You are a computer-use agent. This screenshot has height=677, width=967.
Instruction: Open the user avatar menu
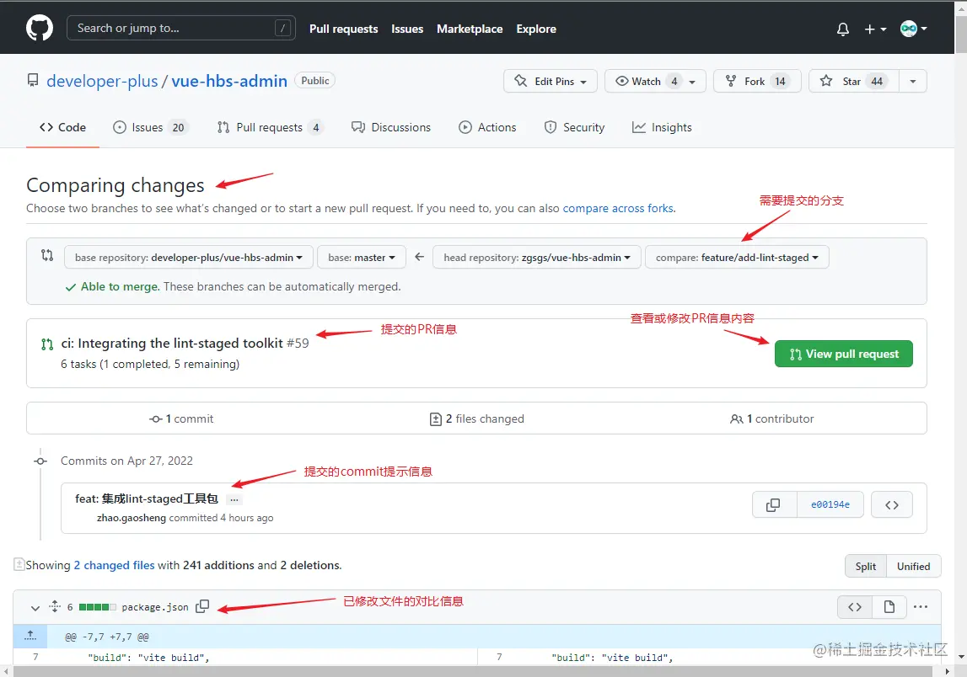point(913,29)
